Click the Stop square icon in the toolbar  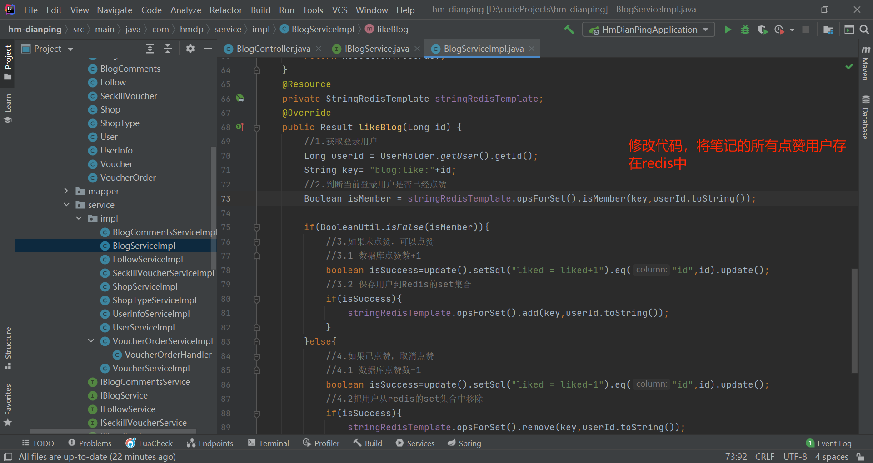click(806, 30)
